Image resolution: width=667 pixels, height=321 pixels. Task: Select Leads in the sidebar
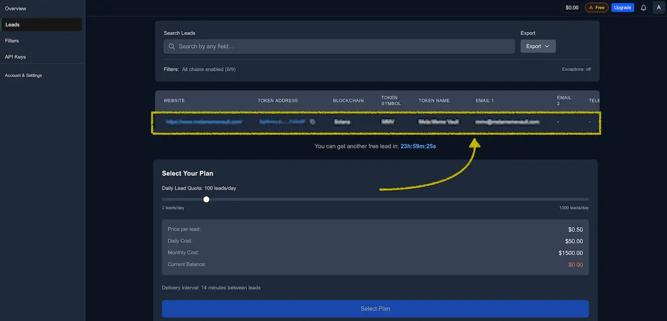[x=13, y=24]
